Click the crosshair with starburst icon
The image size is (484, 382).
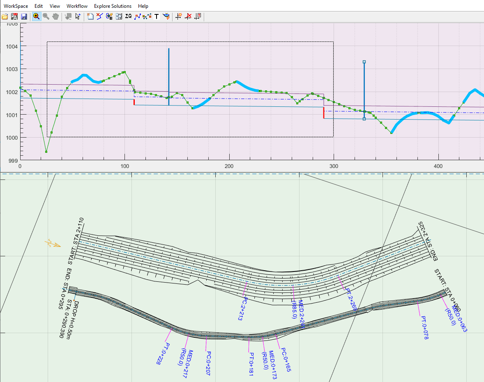pos(179,16)
